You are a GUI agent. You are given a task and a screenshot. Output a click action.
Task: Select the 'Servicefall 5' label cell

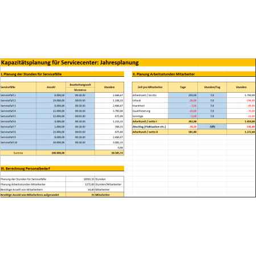pos(18,116)
